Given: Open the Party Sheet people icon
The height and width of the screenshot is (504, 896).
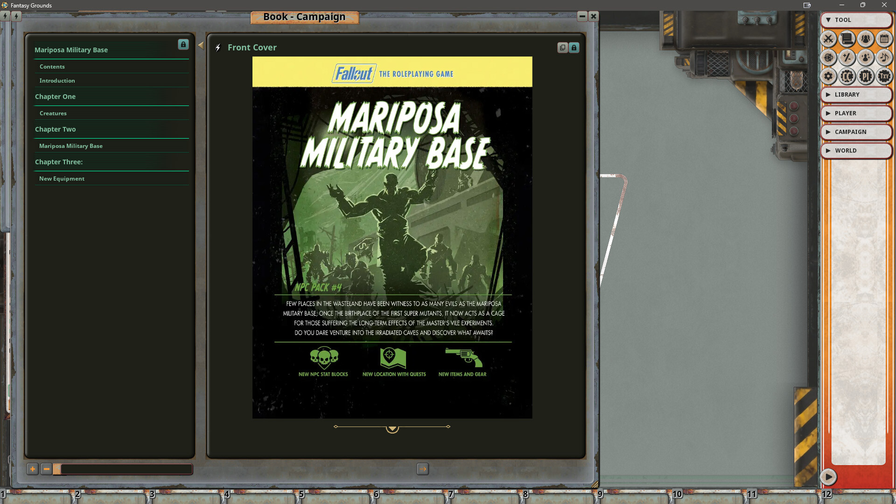Looking at the screenshot, I should [866, 39].
